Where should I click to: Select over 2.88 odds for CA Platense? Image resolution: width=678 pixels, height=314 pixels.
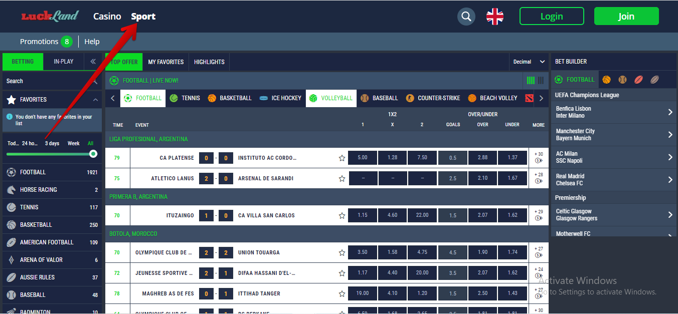click(x=483, y=158)
